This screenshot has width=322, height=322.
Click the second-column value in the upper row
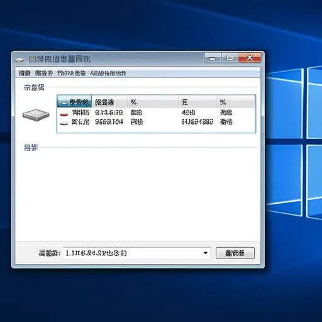coord(109,113)
